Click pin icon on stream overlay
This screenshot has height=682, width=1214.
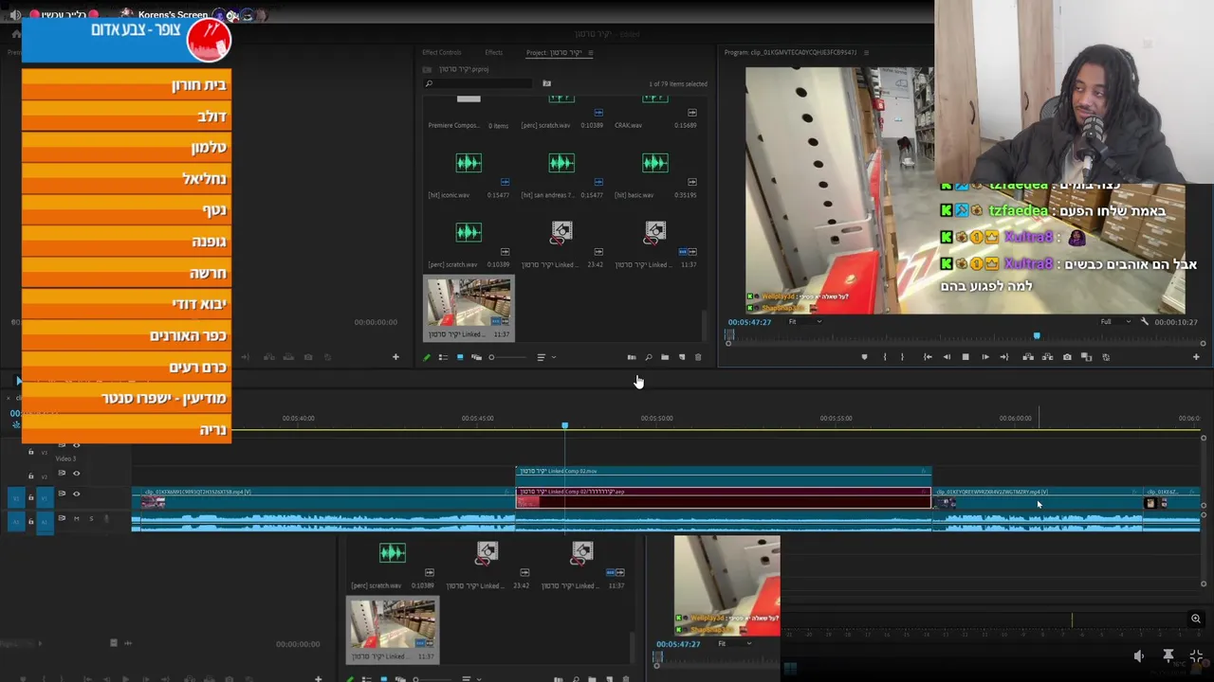coord(1168,655)
